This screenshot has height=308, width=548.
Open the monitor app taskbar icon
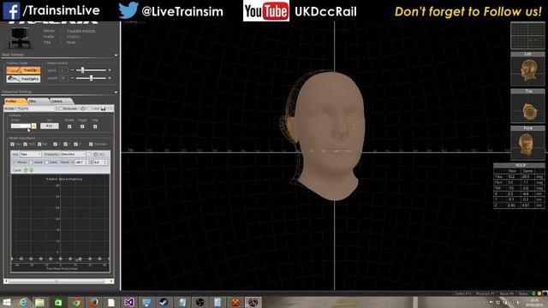146,302
